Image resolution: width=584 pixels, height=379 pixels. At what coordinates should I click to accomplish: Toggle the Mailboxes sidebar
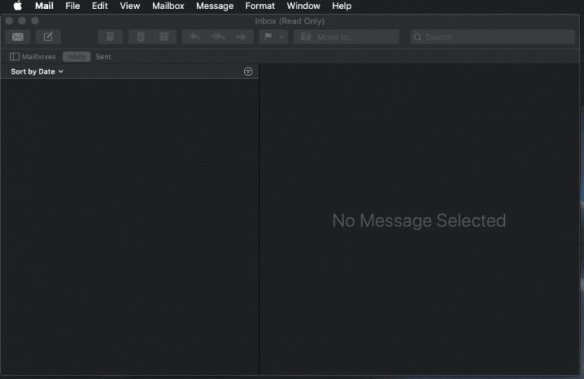click(33, 57)
